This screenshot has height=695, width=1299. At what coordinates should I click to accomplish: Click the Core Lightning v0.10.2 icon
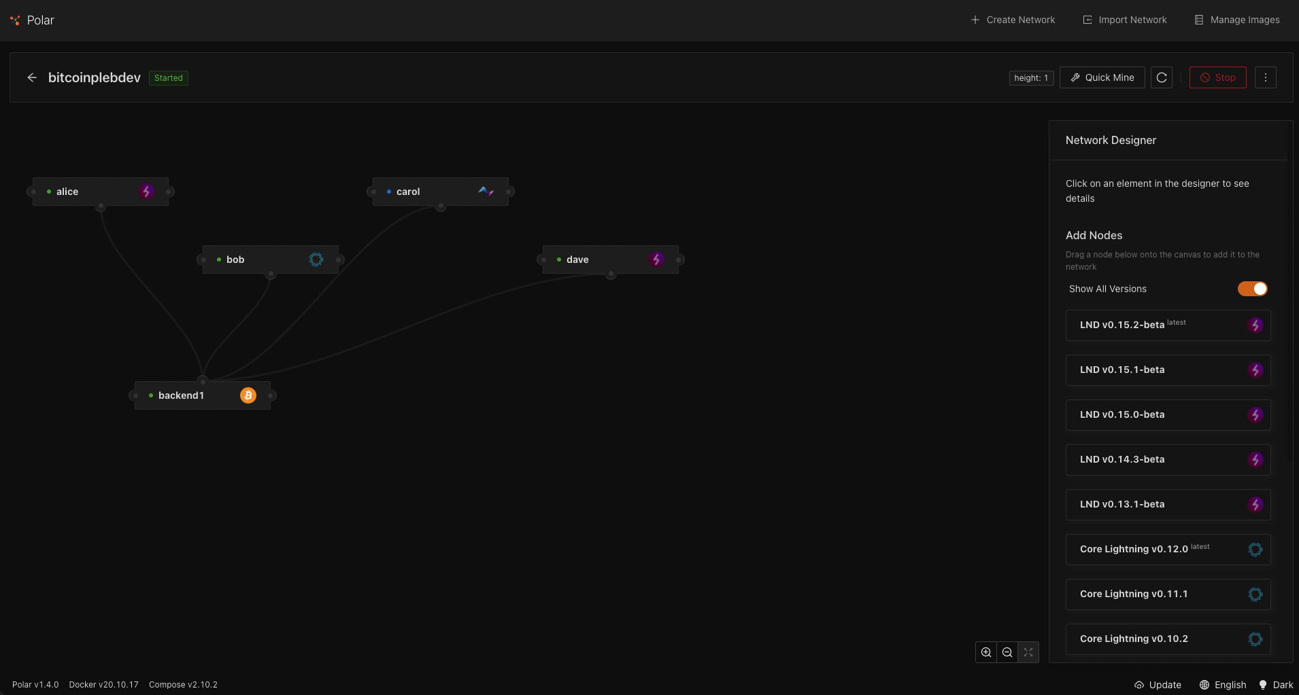(x=1255, y=639)
